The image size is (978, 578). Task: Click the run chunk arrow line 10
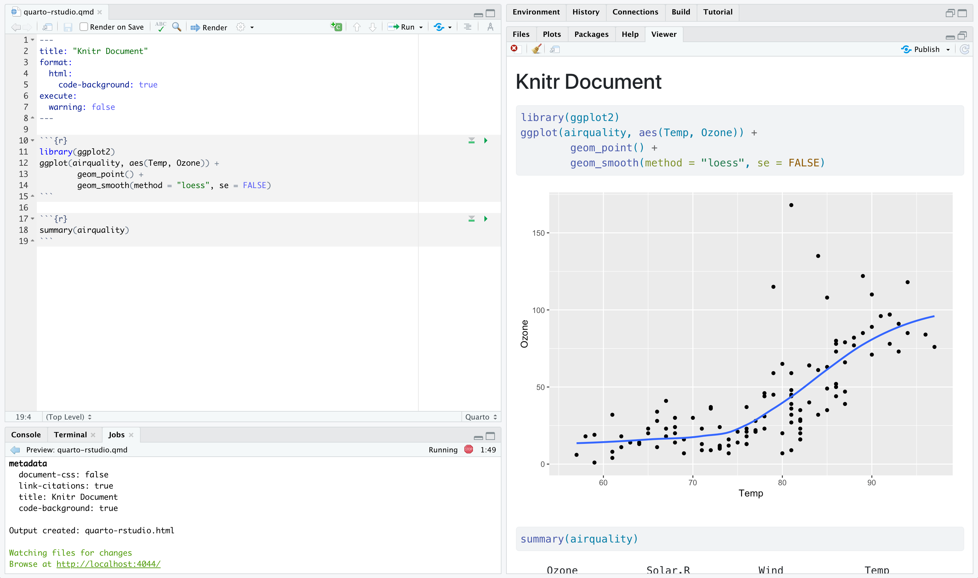tap(486, 140)
